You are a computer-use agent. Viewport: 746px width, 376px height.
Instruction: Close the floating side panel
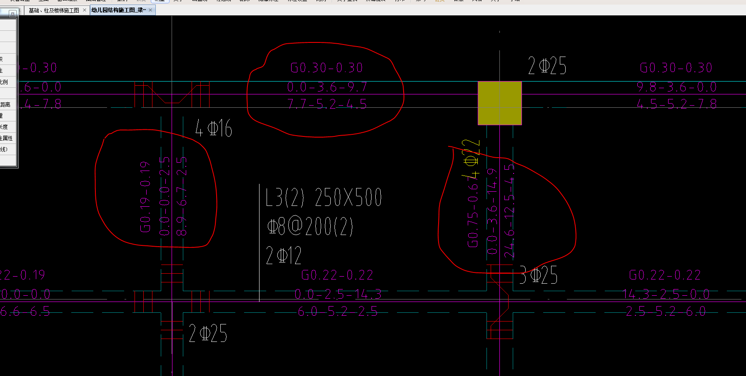(12, 14)
